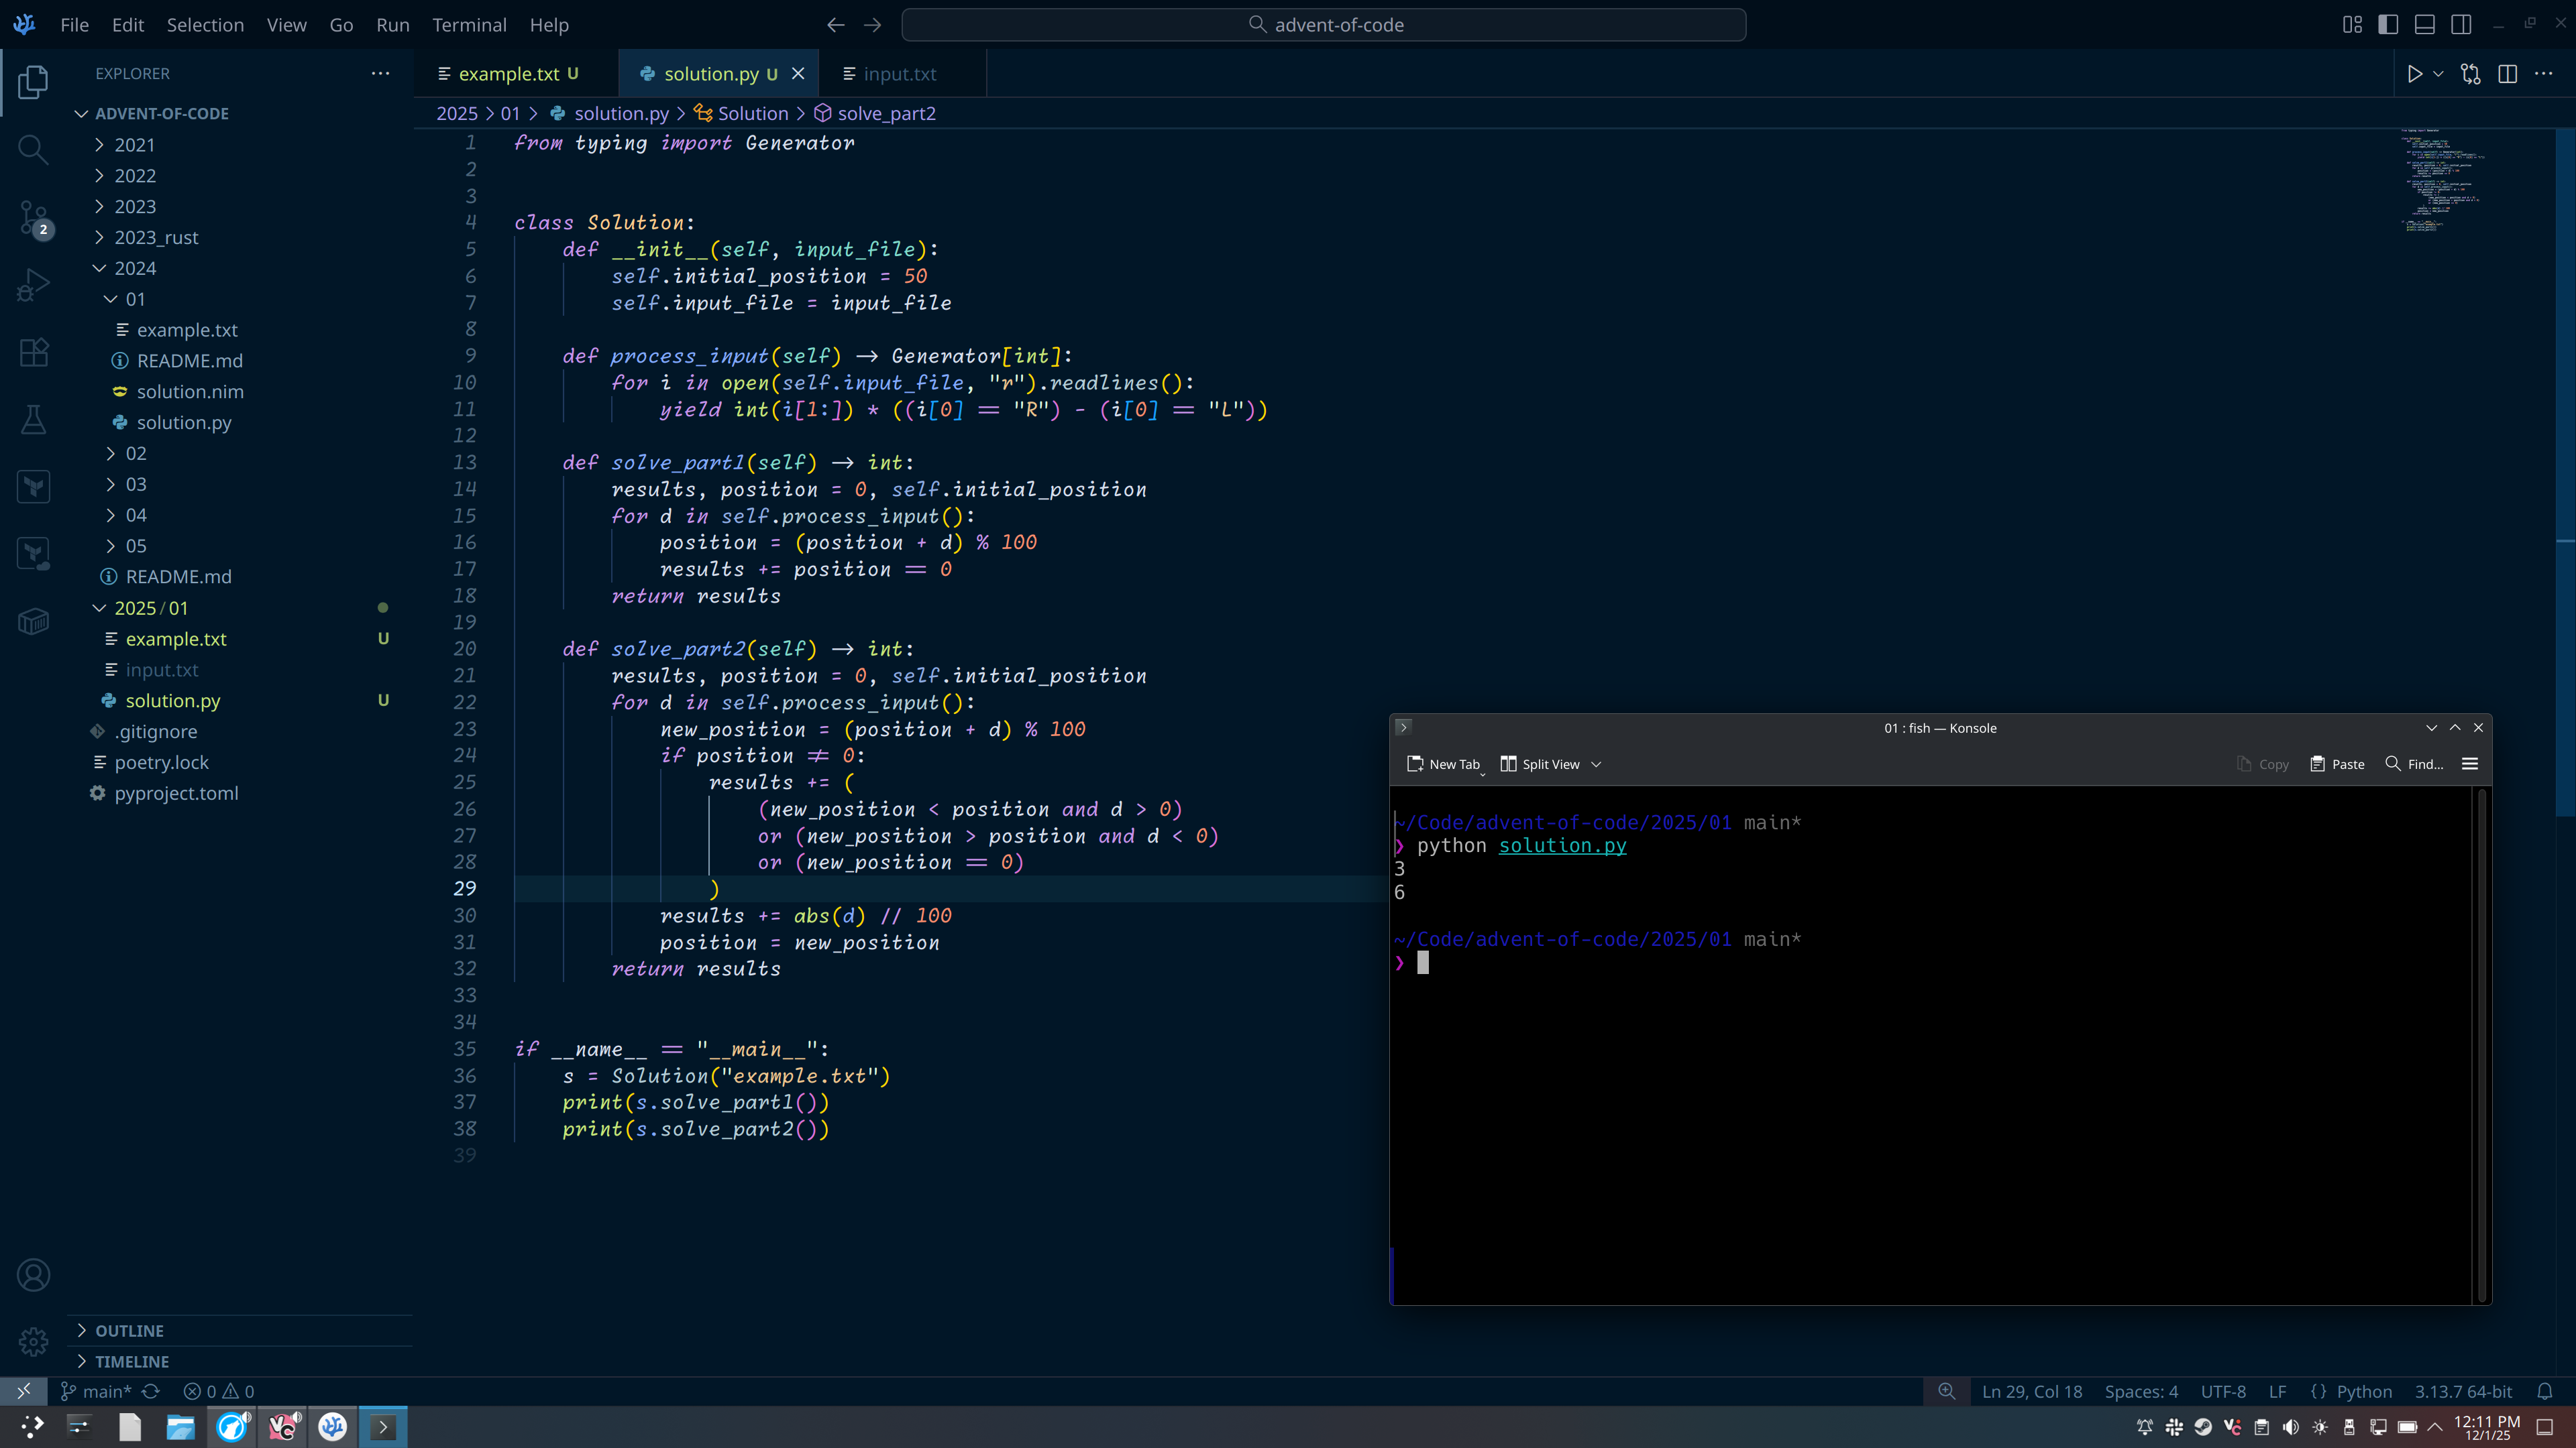Open the Search view in activity bar
Image resolution: width=2576 pixels, height=1448 pixels.
[x=33, y=150]
